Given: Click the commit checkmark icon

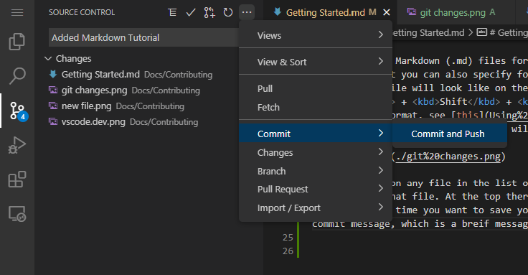Looking at the screenshot, I should point(191,12).
